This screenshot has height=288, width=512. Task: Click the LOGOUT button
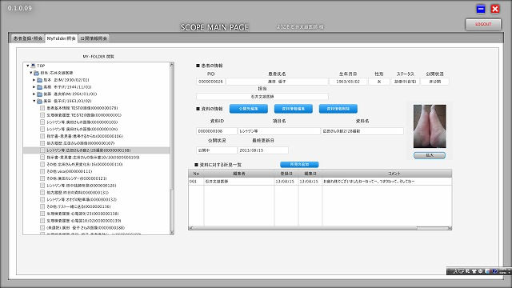(x=483, y=25)
